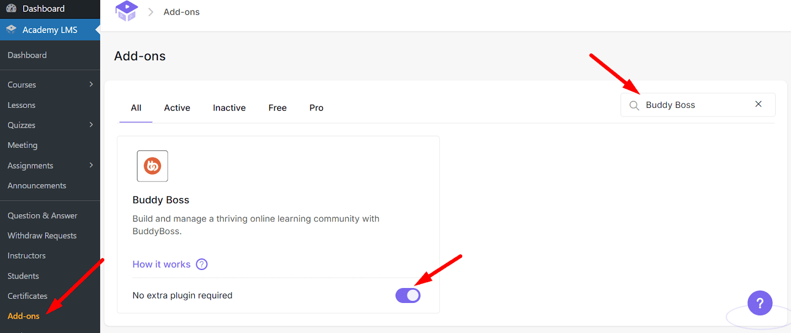Switch to the Free tab
The height and width of the screenshot is (333, 791).
coord(277,108)
